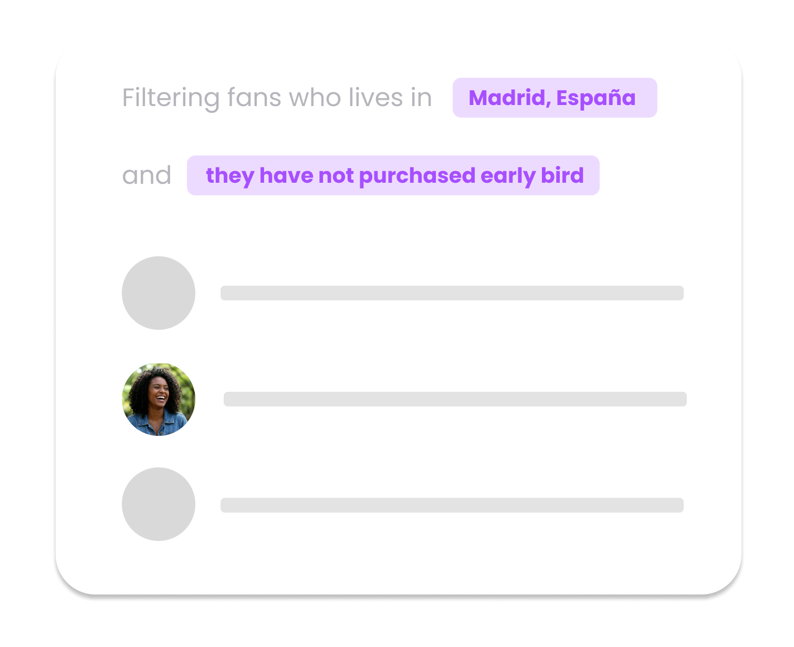794x647 pixels.
Task: Click the first gray avatar placeholder
Action: point(159,293)
